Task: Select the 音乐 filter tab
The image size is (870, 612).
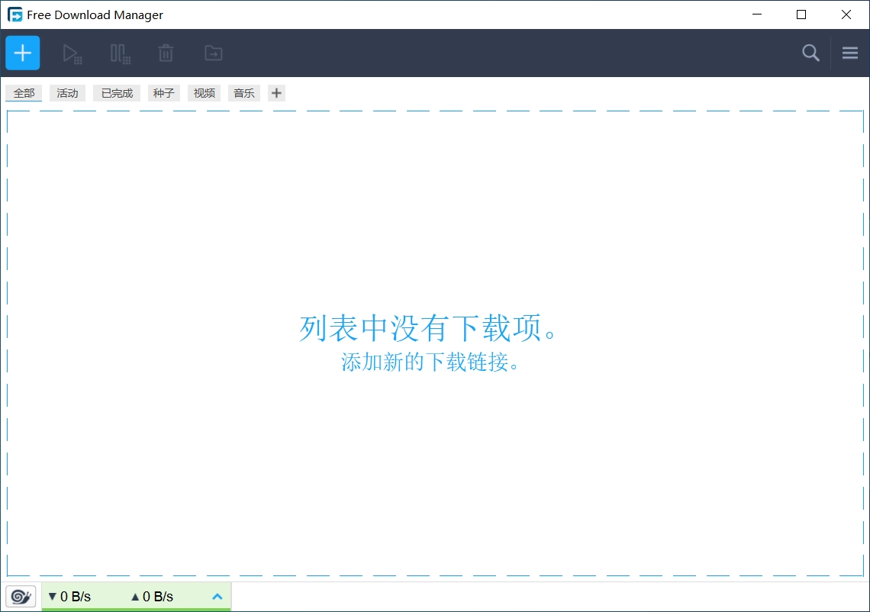Action: pos(243,93)
